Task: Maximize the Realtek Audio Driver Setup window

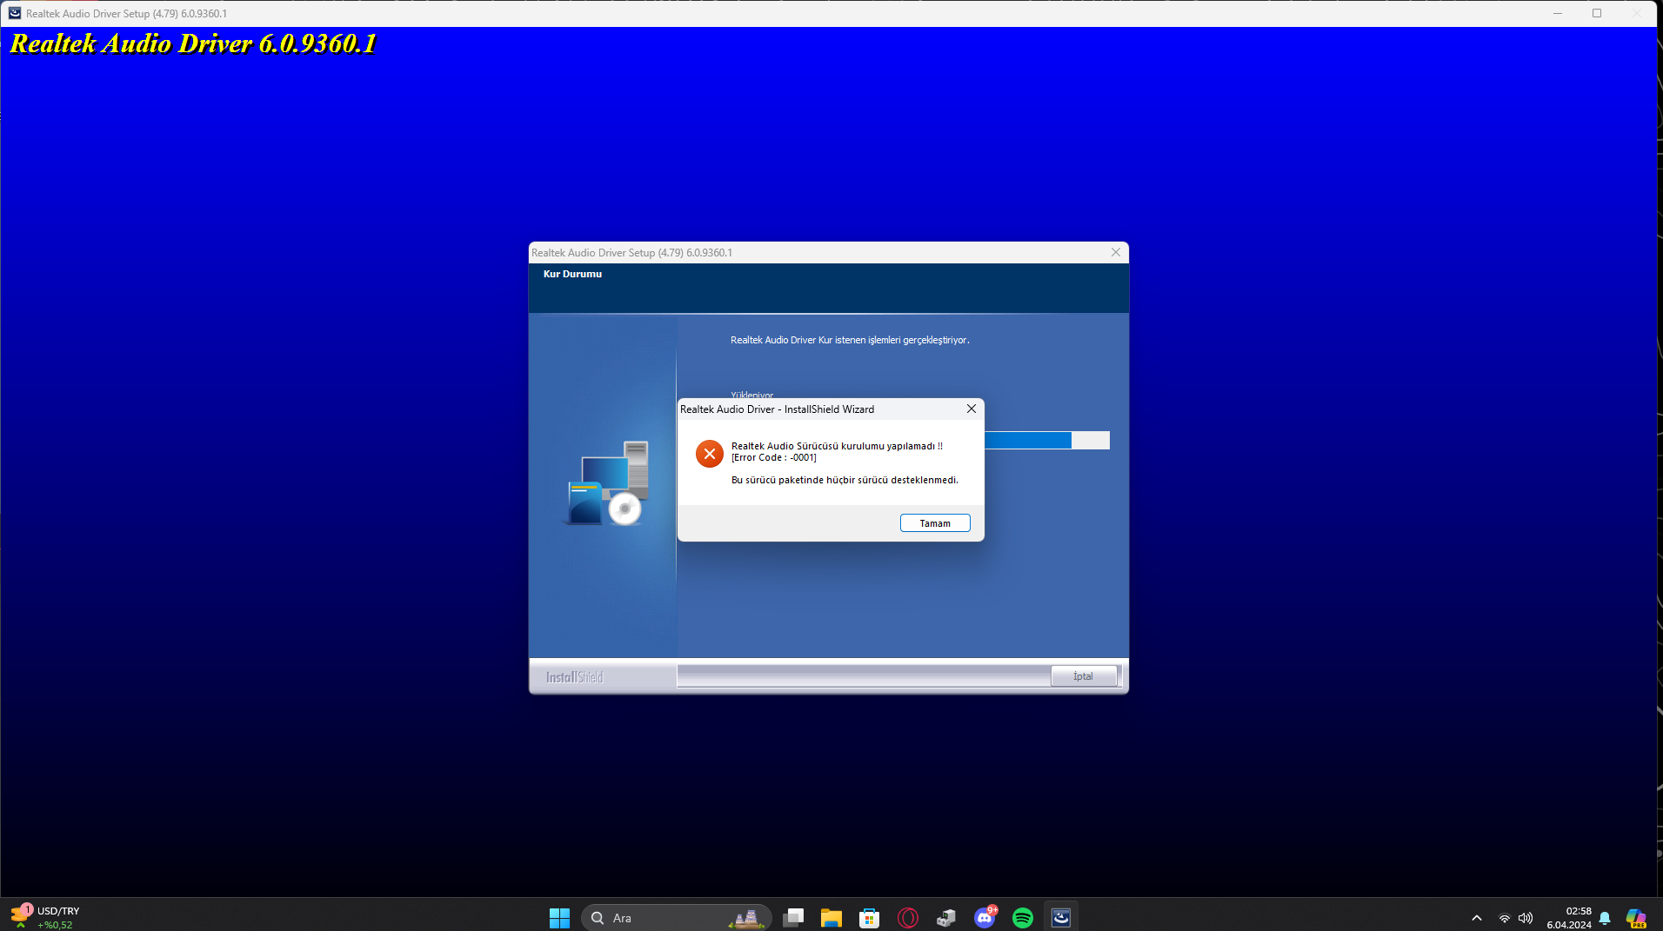Action: 1597,13
